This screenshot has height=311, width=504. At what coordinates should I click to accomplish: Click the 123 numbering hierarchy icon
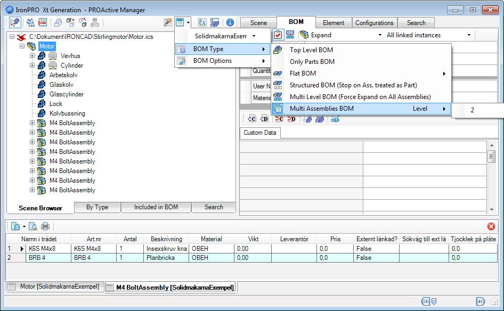coord(290,35)
